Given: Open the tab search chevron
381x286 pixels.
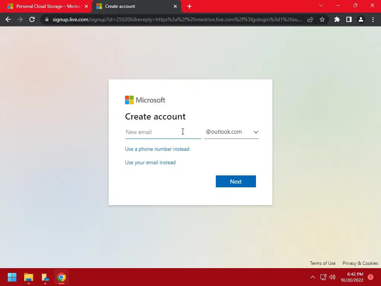Looking at the screenshot, I should pos(321,5).
